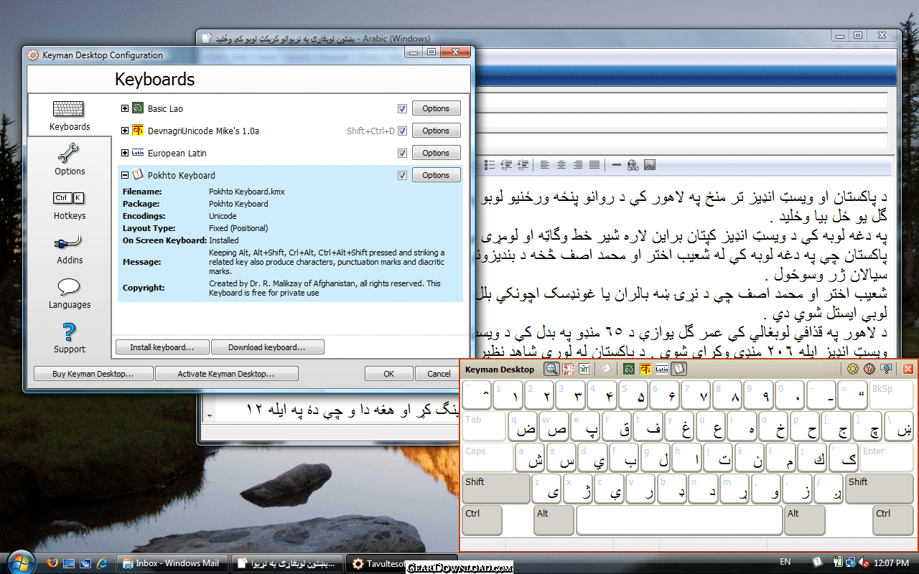
Task: Click the Basic Lao keyboard icon in list
Action: tap(138, 108)
